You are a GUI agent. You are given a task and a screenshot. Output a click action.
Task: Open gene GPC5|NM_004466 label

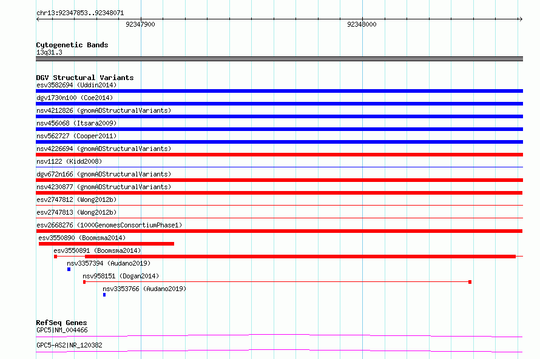pyautogui.click(x=62, y=330)
